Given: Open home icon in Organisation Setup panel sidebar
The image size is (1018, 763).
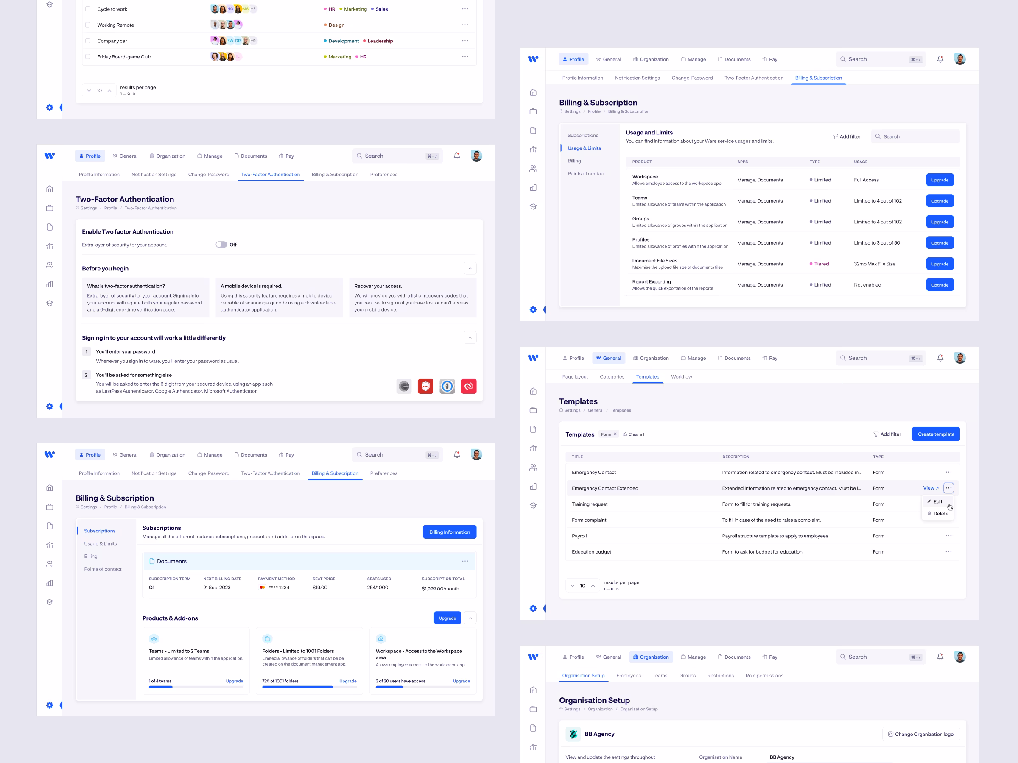Looking at the screenshot, I should pos(533,690).
